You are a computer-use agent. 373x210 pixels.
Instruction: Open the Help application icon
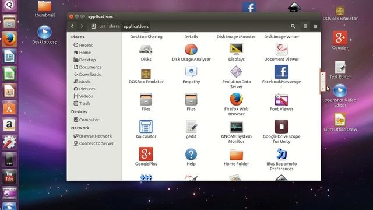click(x=191, y=155)
